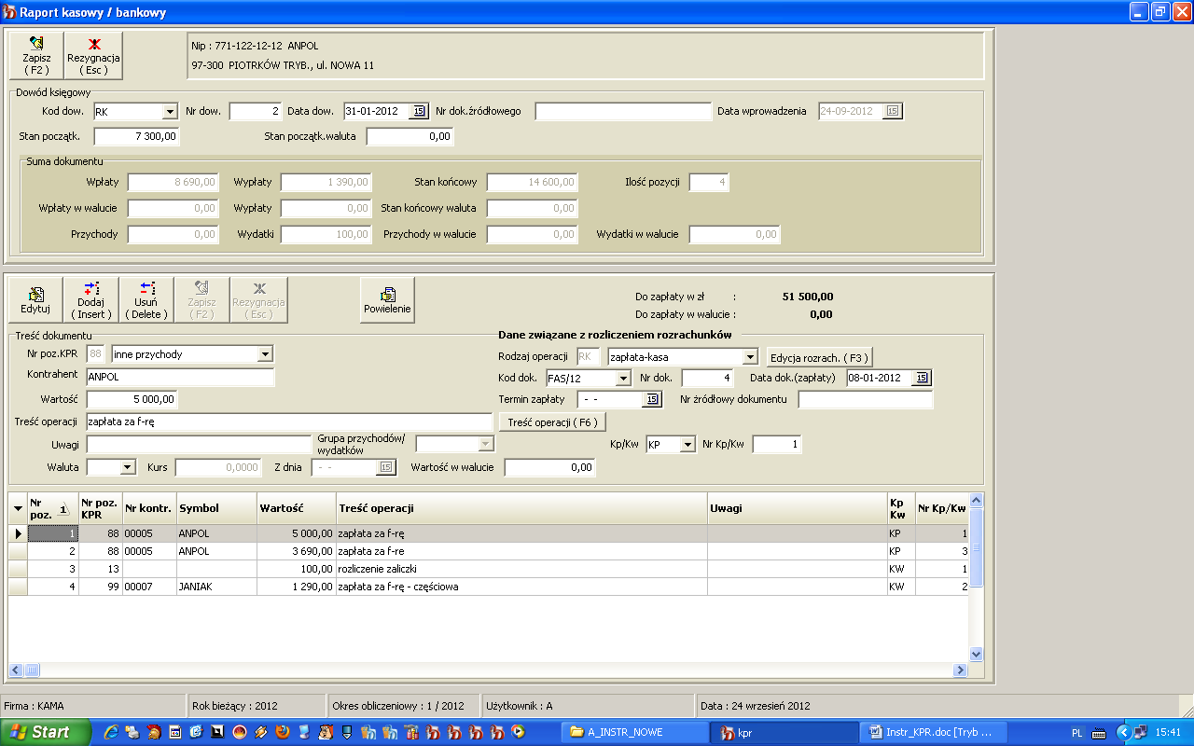Viewport: 1194px width, 746px height.
Task: Switch to Instr_KPR.doc taskbar window
Action: (933, 732)
